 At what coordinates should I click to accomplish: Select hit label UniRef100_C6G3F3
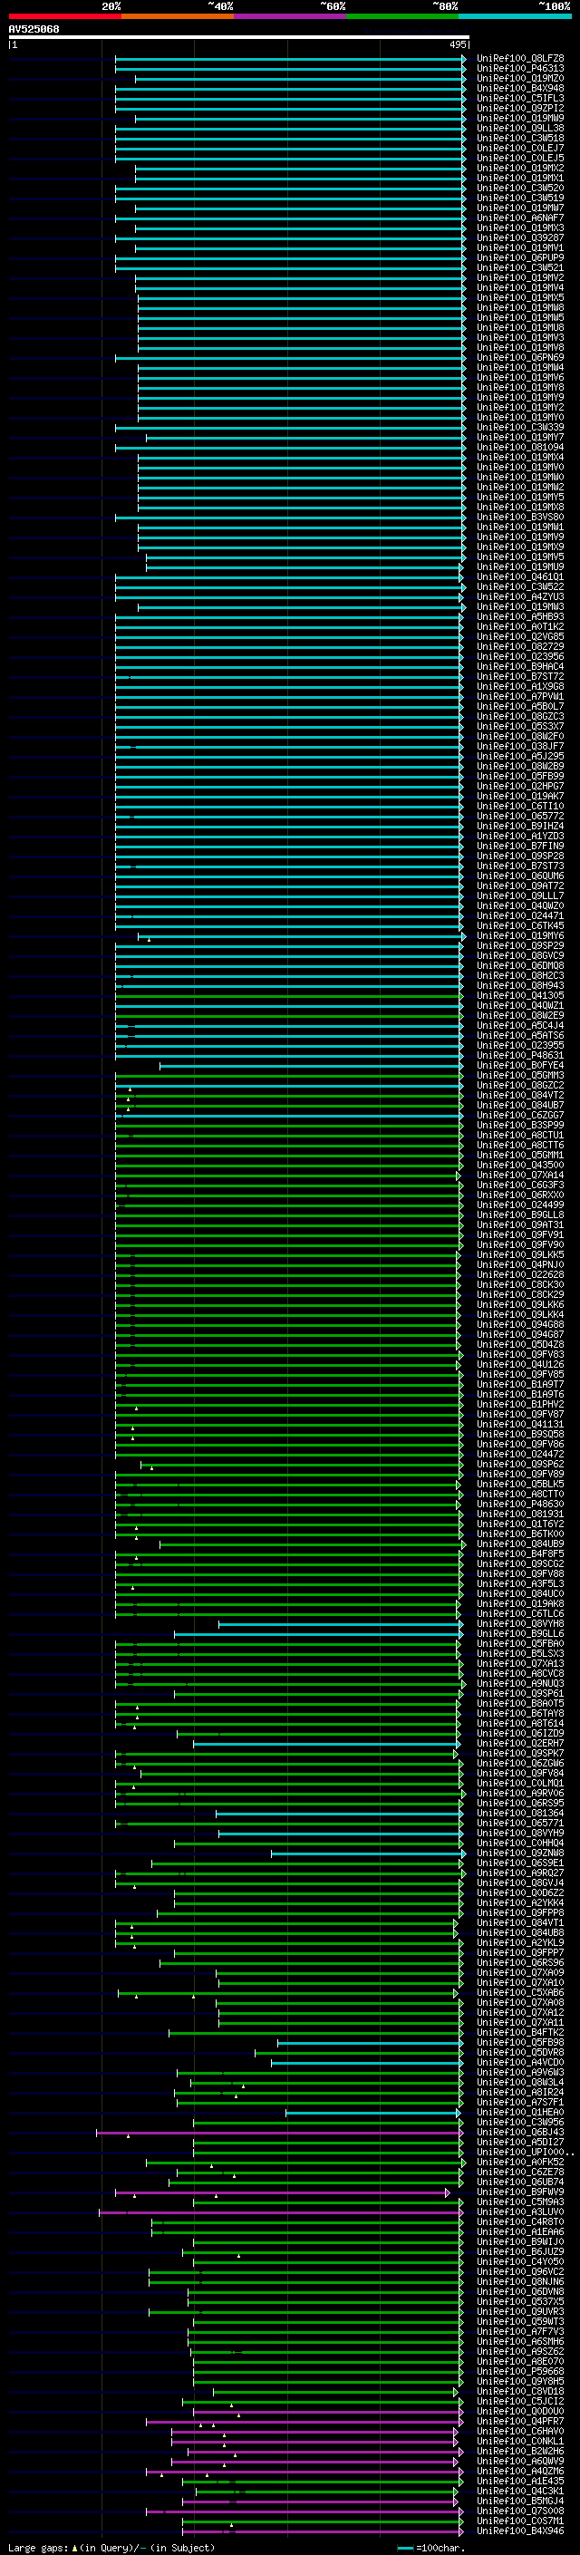pyautogui.click(x=519, y=1186)
